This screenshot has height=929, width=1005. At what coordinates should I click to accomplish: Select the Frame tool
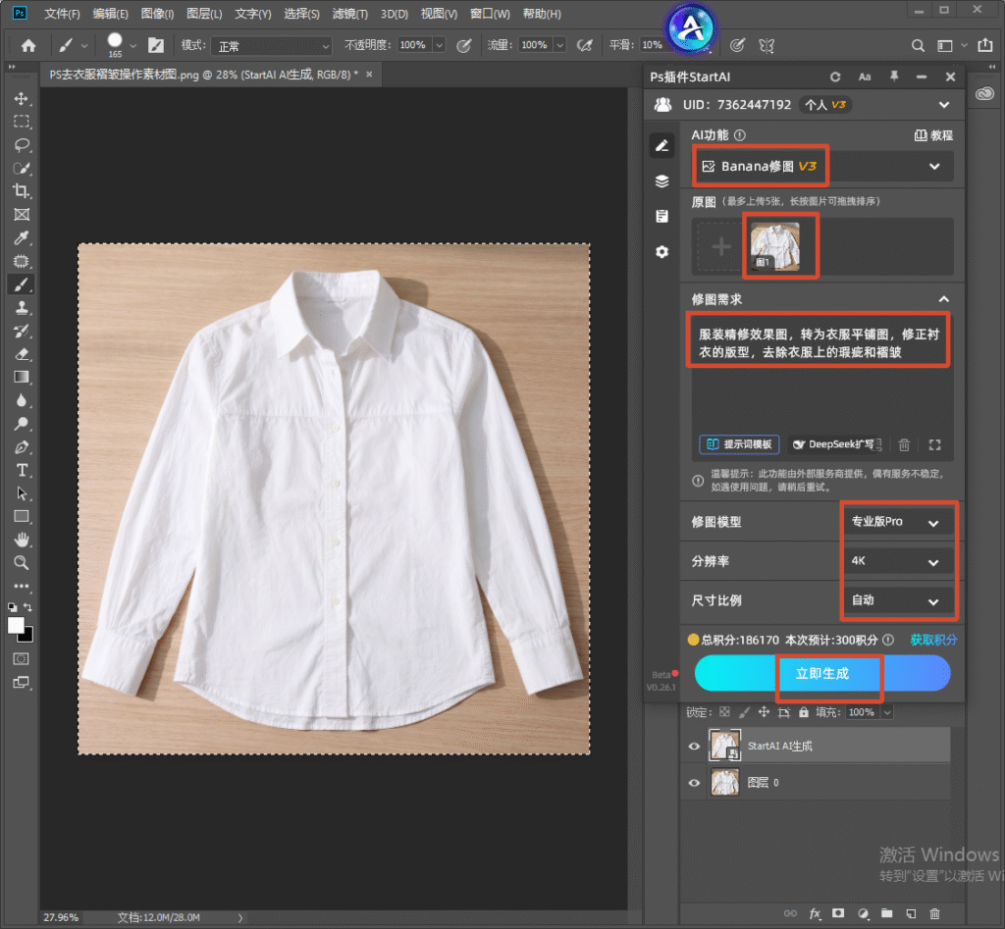22,215
